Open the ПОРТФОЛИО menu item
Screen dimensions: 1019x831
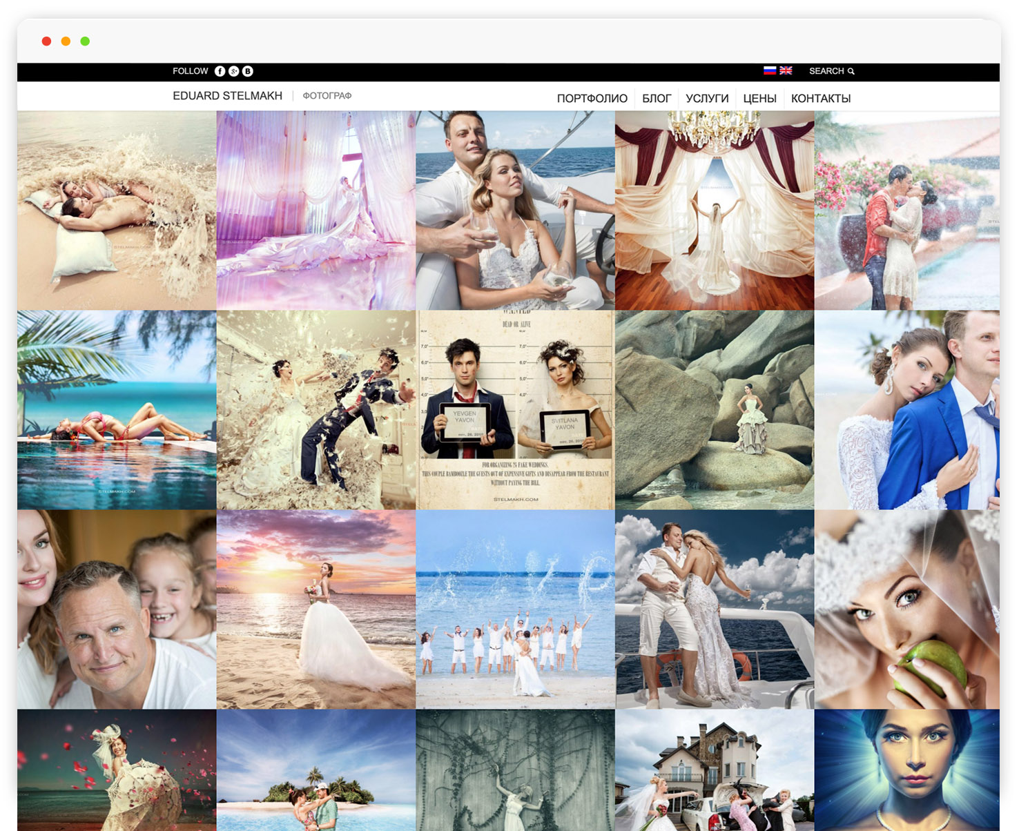[x=592, y=99]
